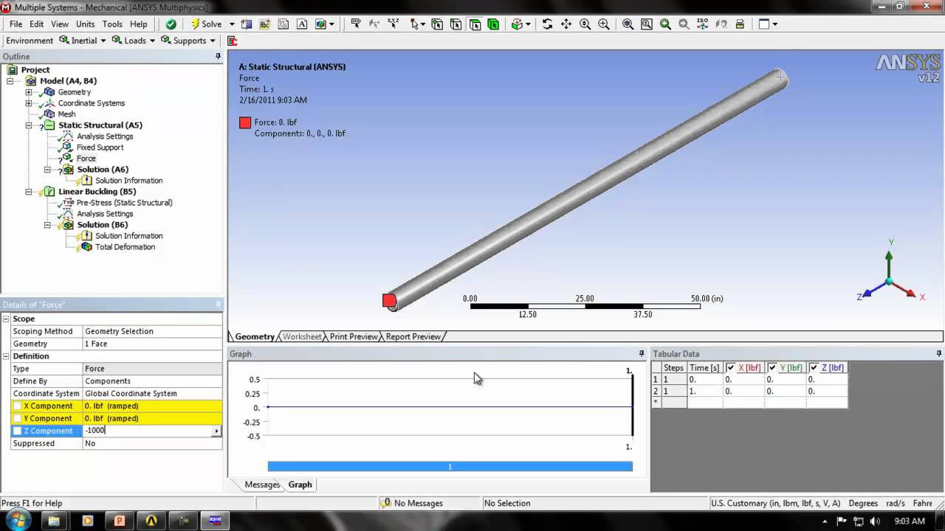945x531 pixels.
Task: Toggle the Z Component parameter checkbox
Action: [x=17, y=431]
